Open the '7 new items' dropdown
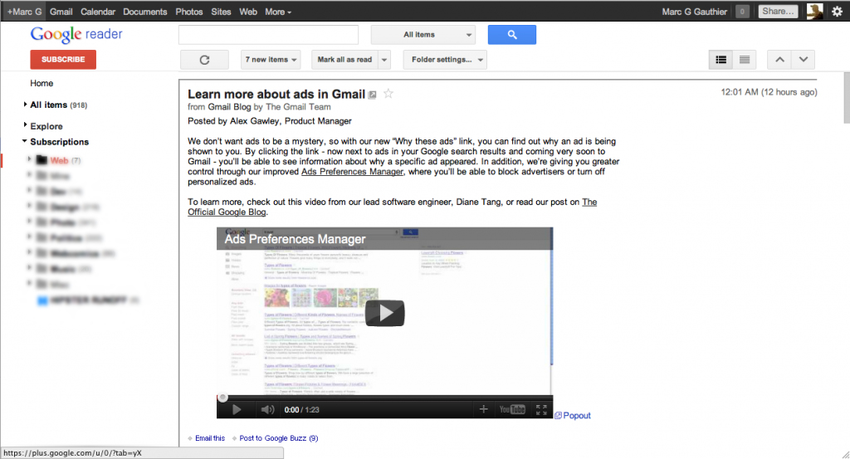The image size is (850, 459). pyautogui.click(x=271, y=60)
